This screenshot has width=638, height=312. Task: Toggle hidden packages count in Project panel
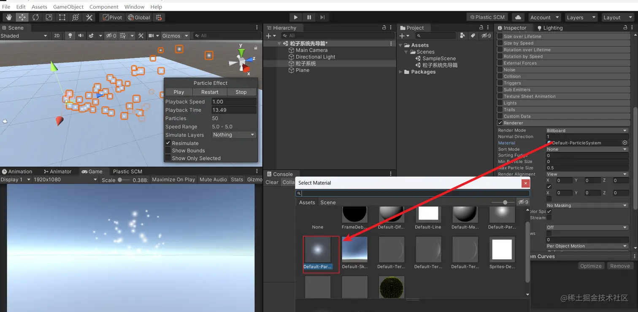(487, 36)
